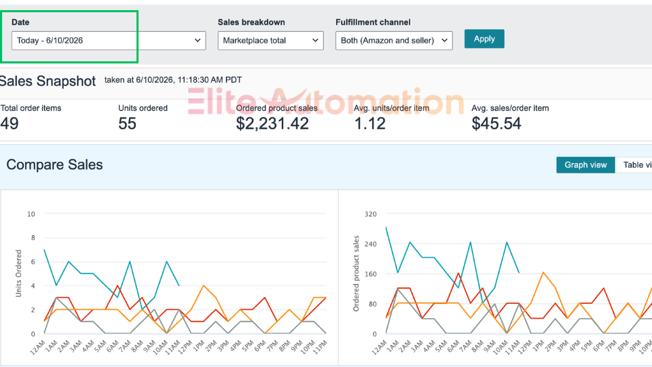Click the Apply button
This screenshot has height=367, width=652.
point(484,39)
